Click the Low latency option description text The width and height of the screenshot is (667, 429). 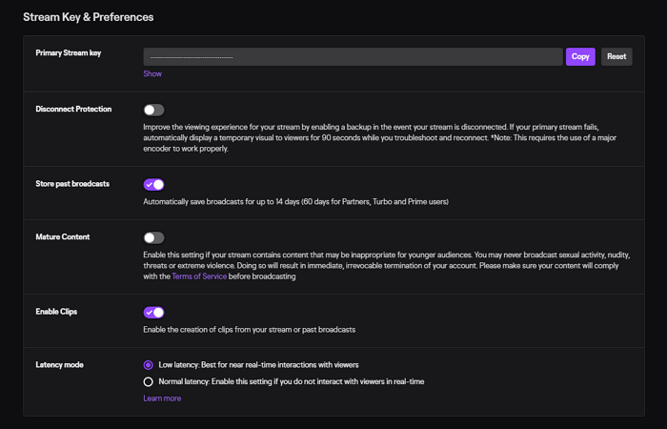[257, 364]
